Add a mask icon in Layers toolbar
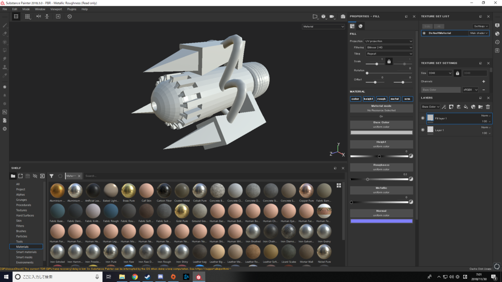502x282 pixels. click(451, 107)
